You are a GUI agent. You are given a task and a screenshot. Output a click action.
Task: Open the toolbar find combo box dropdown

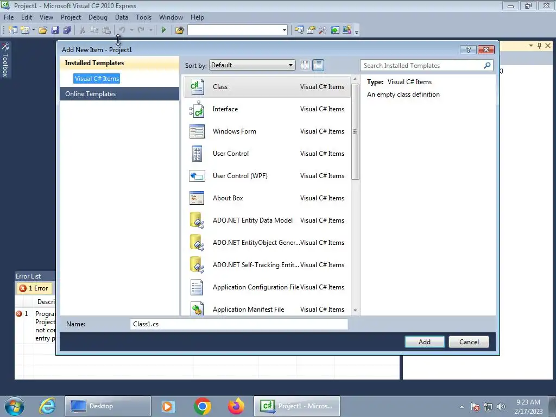tap(285, 30)
